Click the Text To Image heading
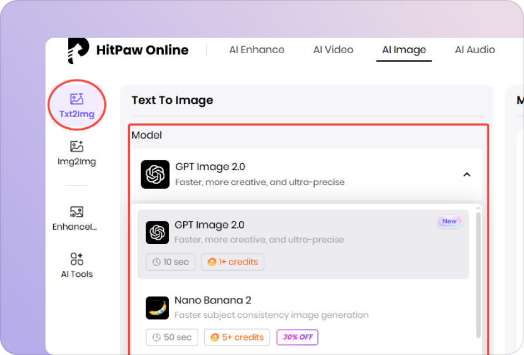This screenshot has width=524, height=355. point(173,100)
